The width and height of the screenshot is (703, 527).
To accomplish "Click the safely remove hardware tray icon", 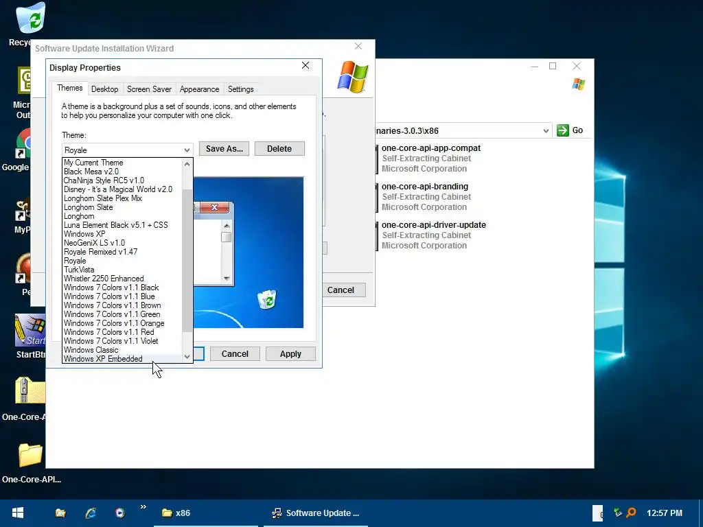I will tap(618, 512).
